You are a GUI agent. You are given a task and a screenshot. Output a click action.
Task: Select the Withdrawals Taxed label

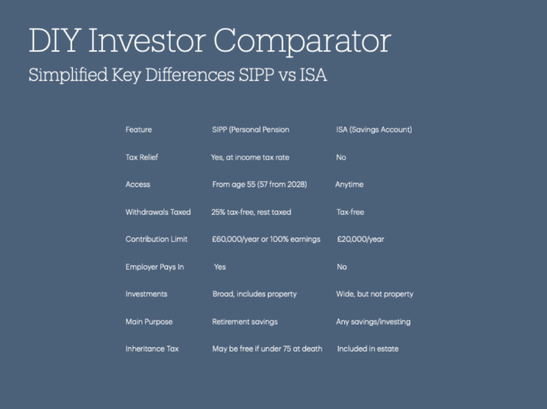pos(158,212)
